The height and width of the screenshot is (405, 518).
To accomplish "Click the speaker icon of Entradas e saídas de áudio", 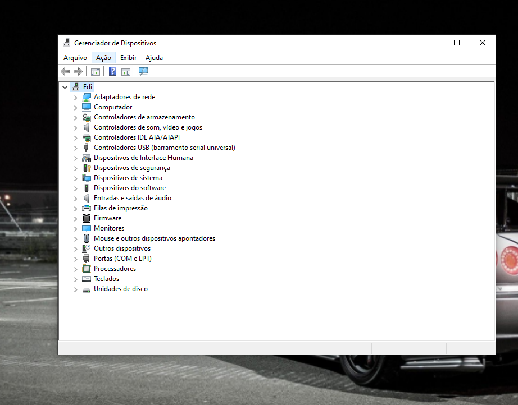I will 87,198.
